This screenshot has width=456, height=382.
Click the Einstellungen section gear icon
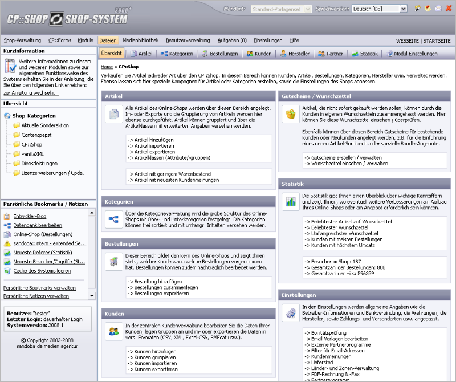(x=291, y=313)
